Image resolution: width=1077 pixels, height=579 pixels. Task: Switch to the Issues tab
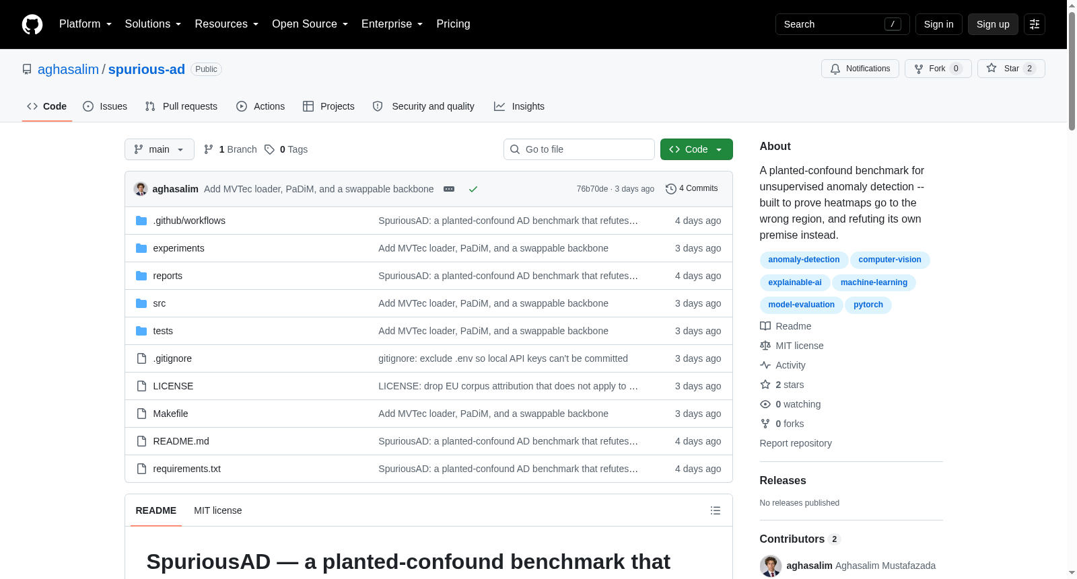tap(105, 106)
